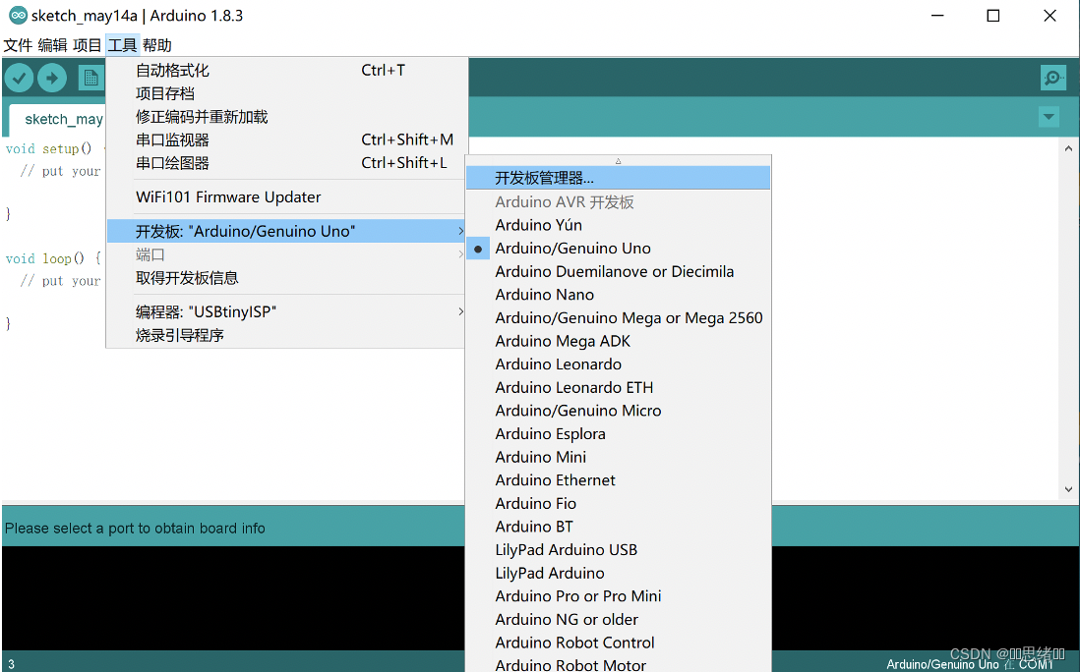The height and width of the screenshot is (672, 1080).
Task: Select Arduino/Genuino Mega or Mega 2560
Action: click(x=618, y=317)
